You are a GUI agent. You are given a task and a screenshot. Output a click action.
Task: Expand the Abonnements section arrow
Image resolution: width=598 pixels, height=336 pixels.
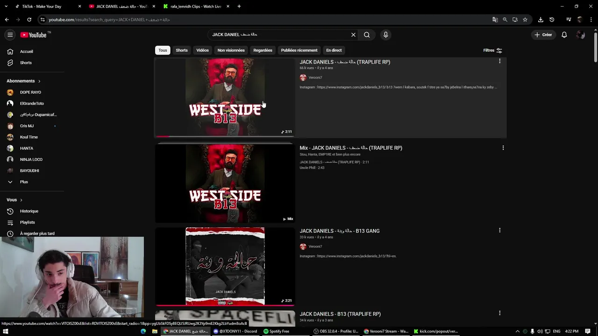click(x=39, y=81)
